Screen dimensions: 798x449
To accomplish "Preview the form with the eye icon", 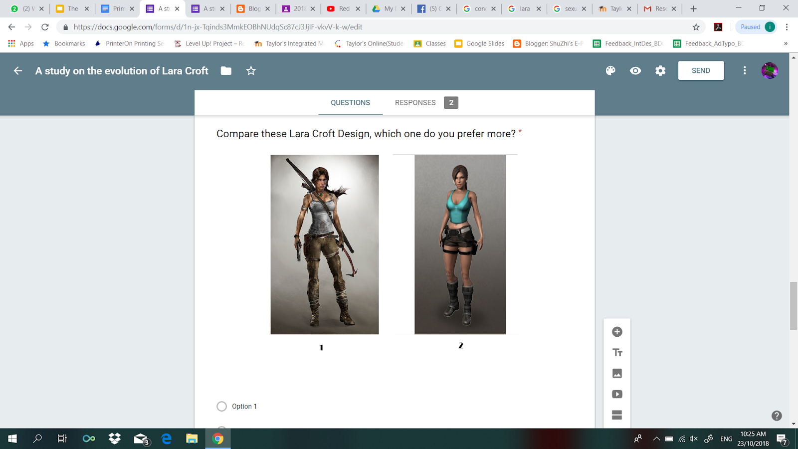I will coord(635,71).
